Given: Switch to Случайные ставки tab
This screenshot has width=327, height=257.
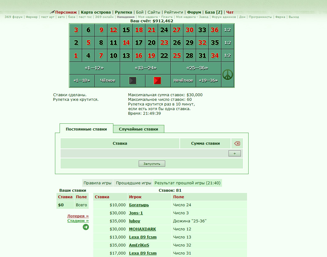Looking at the screenshot, I should 138,129.
